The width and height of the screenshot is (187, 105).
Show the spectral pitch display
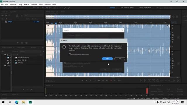coord(38,8)
